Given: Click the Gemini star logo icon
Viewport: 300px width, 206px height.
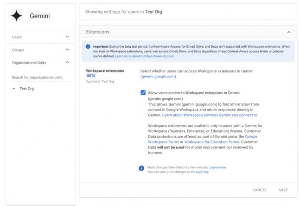Looking at the screenshot, I should tap(16, 16).
